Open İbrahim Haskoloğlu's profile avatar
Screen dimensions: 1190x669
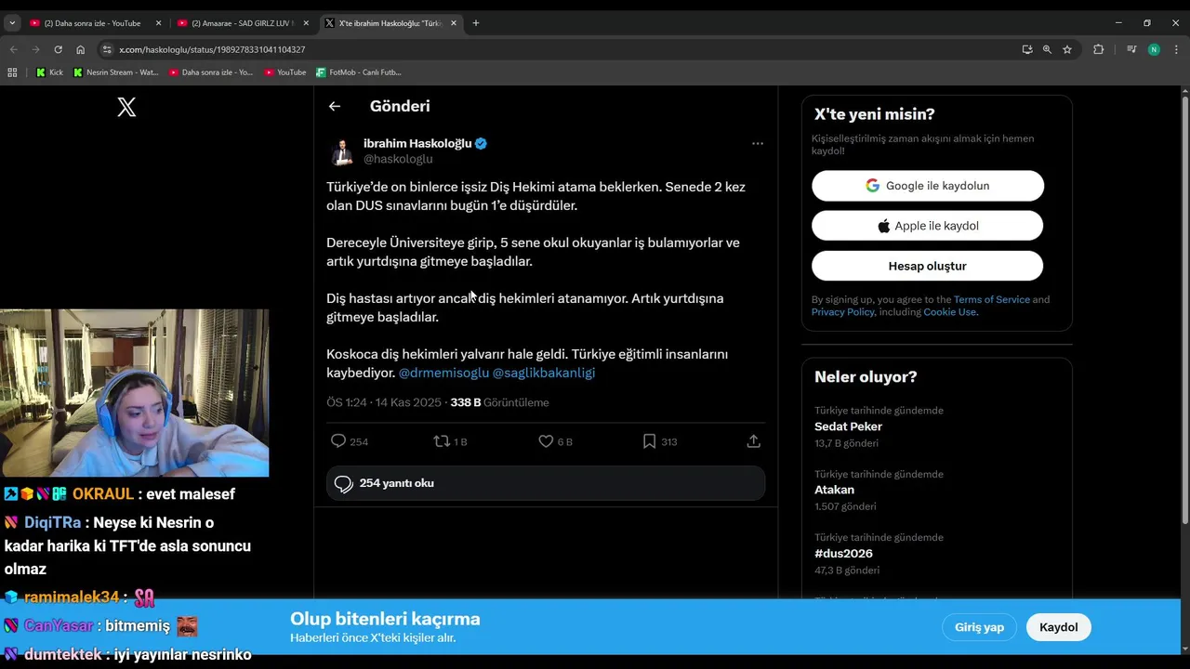pyautogui.click(x=341, y=151)
